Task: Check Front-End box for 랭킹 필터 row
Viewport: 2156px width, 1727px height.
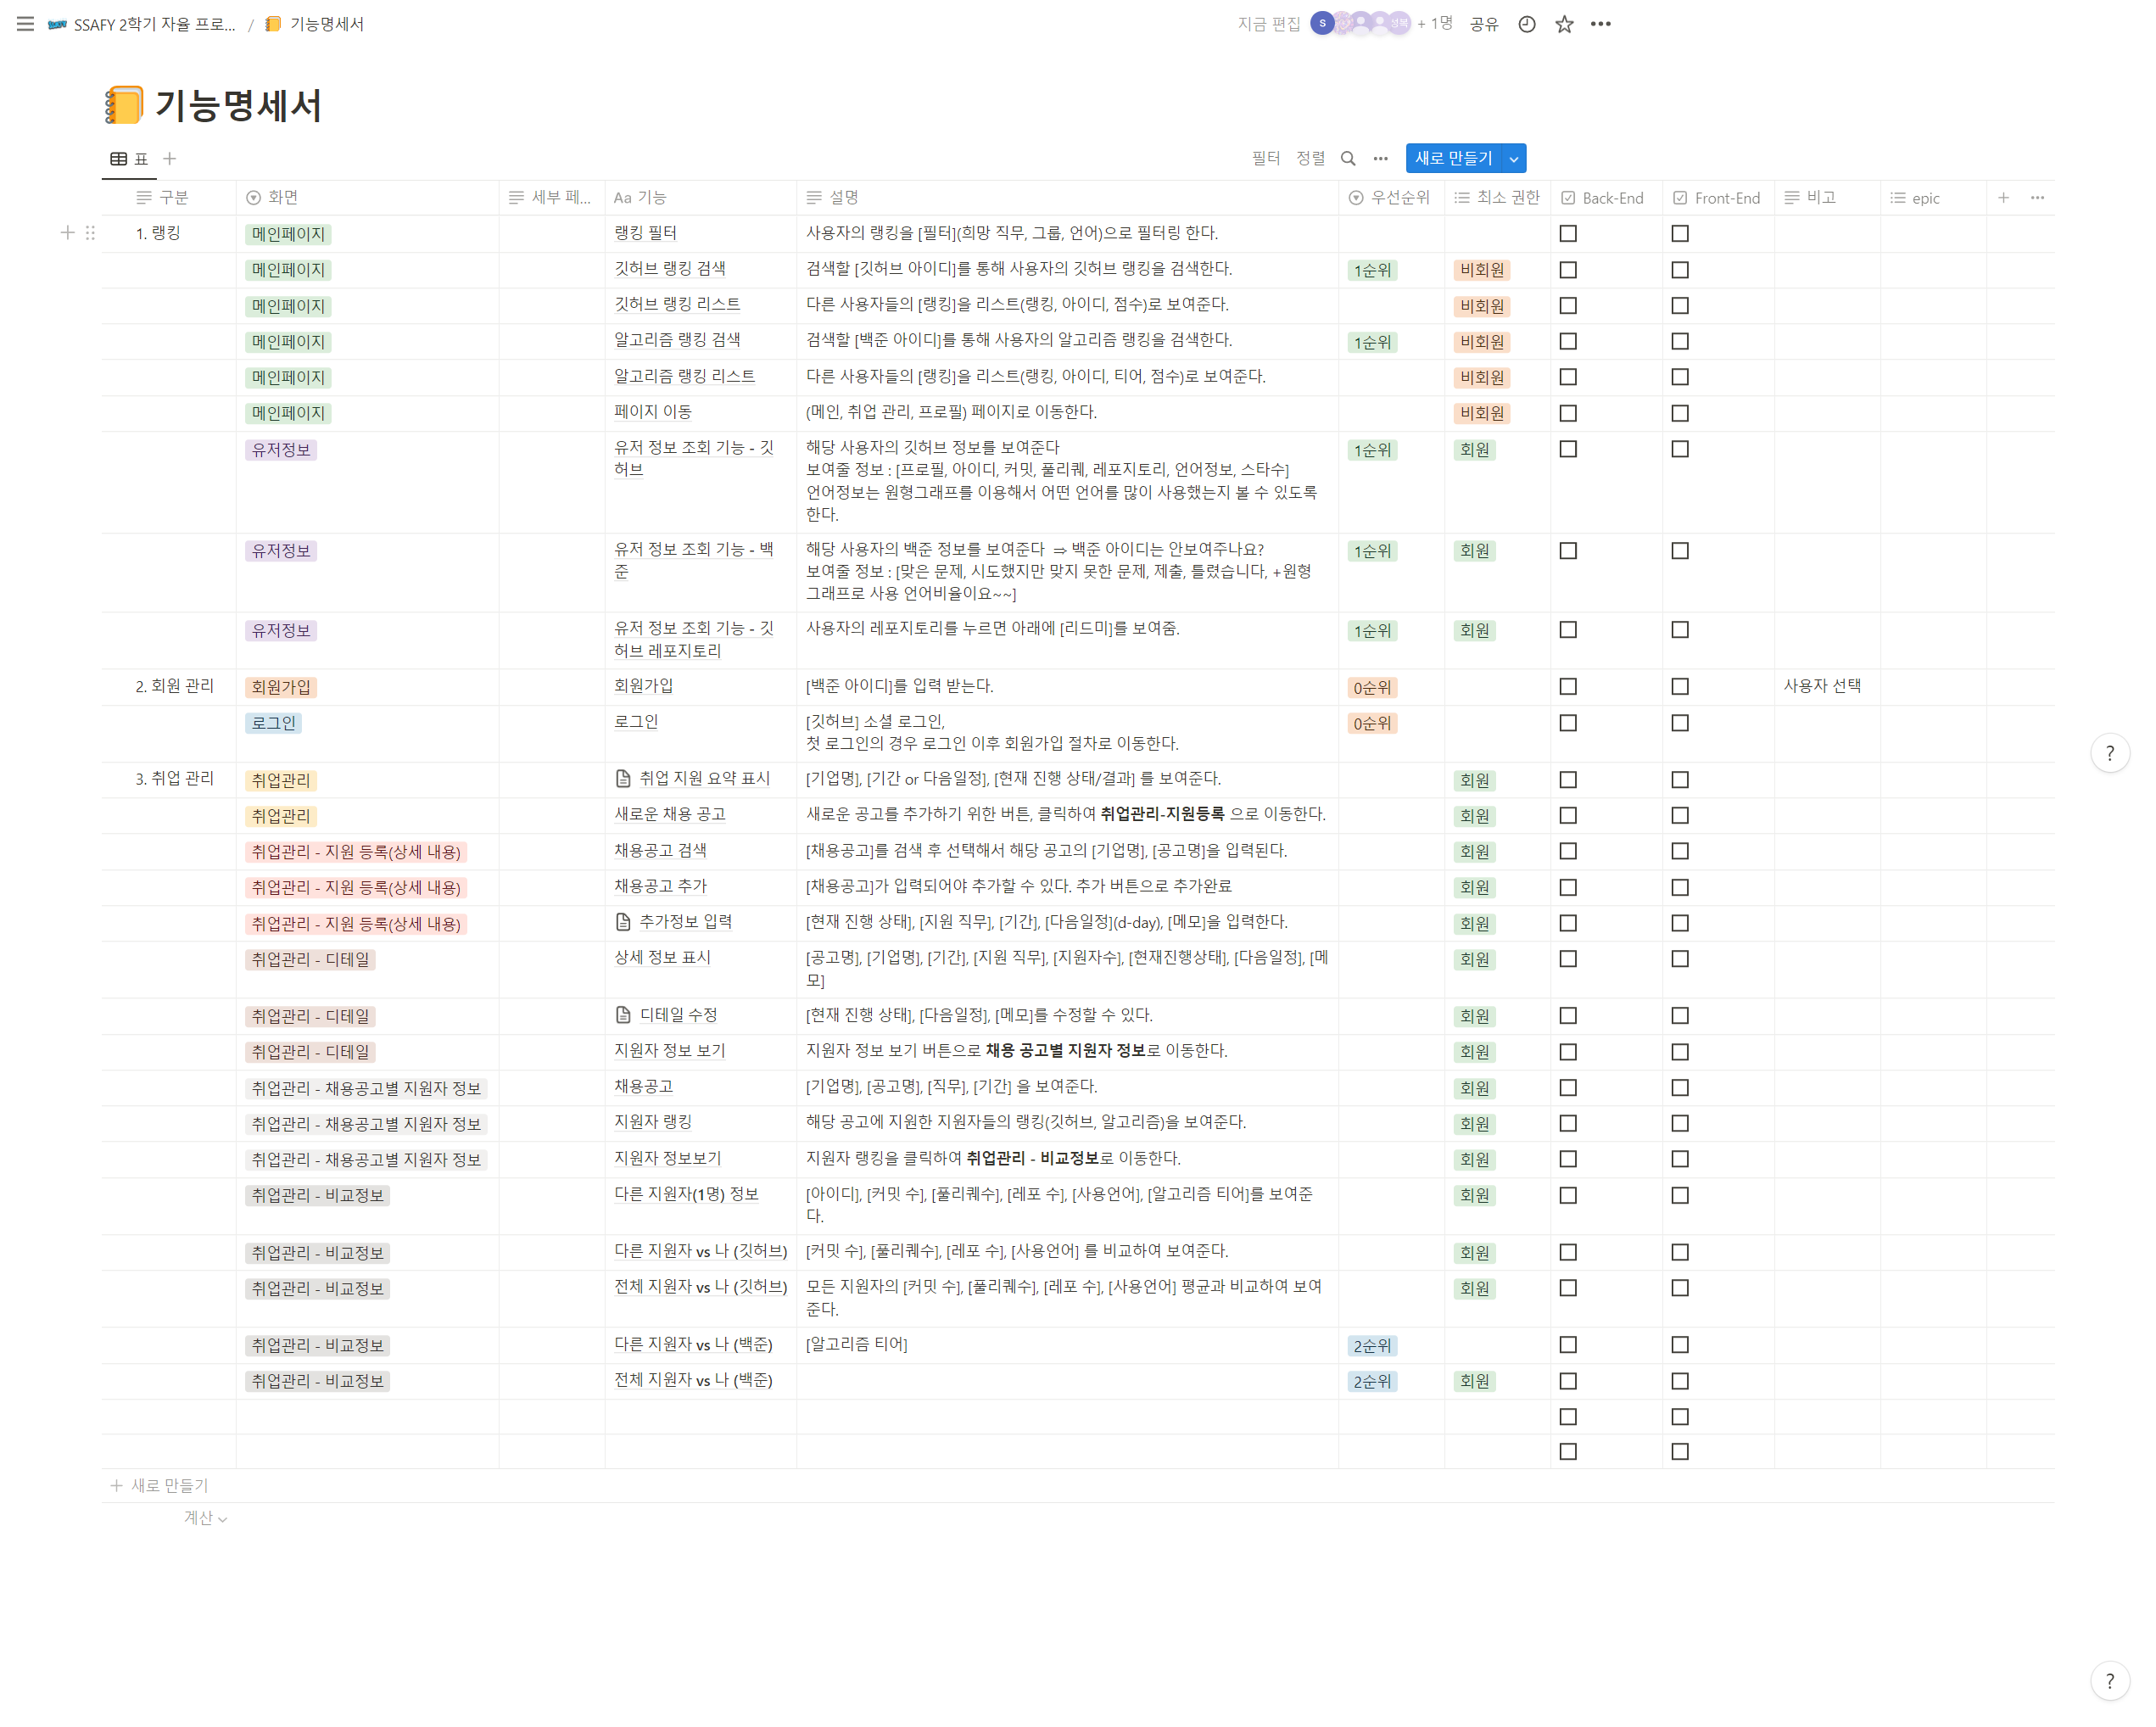Action: (x=1679, y=233)
